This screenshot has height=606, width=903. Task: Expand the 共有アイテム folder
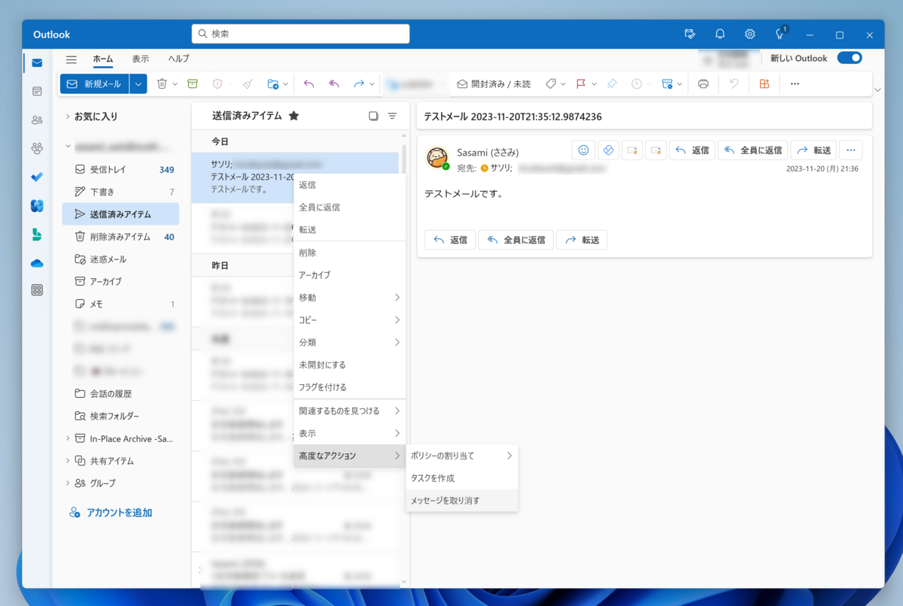tap(68, 461)
